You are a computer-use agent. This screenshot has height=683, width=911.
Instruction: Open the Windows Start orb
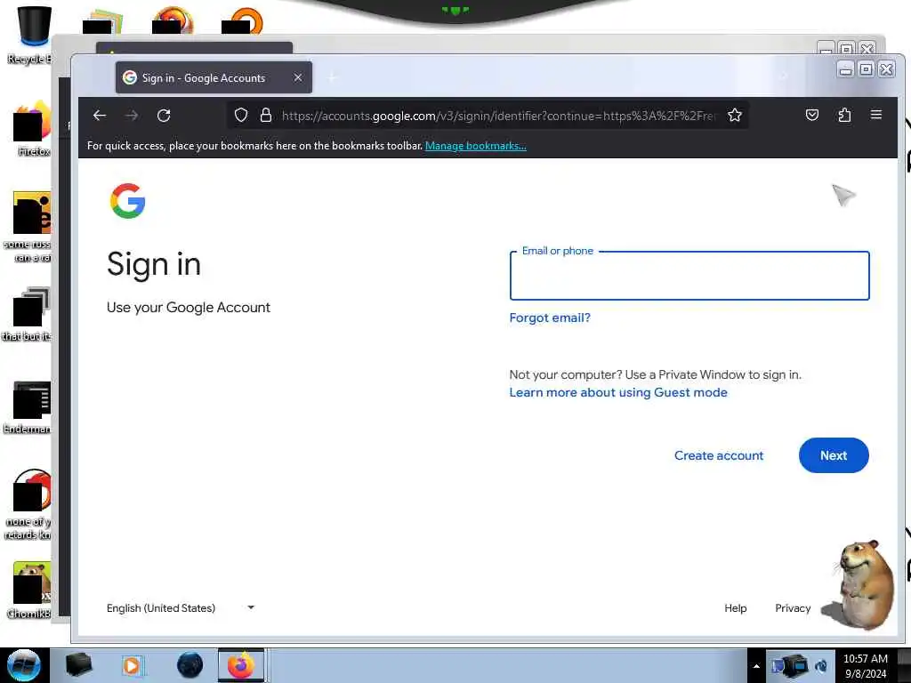click(24, 665)
